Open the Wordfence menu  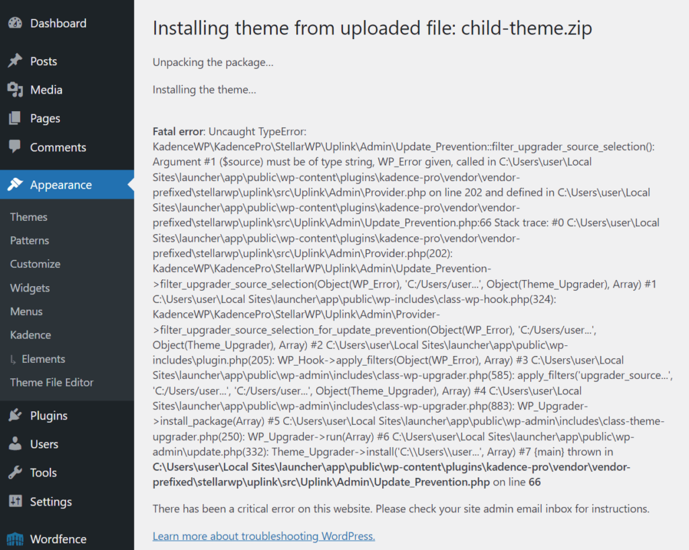[58, 539]
